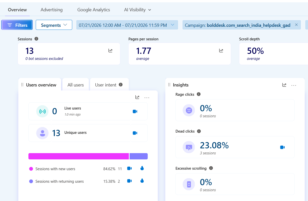The image size is (308, 201).
Task: Click the Dead clicks cursor icon
Action: click(x=189, y=147)
